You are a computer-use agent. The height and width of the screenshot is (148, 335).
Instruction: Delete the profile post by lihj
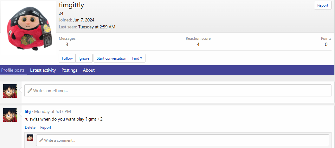pyautogui.click(x=30, y=127)
